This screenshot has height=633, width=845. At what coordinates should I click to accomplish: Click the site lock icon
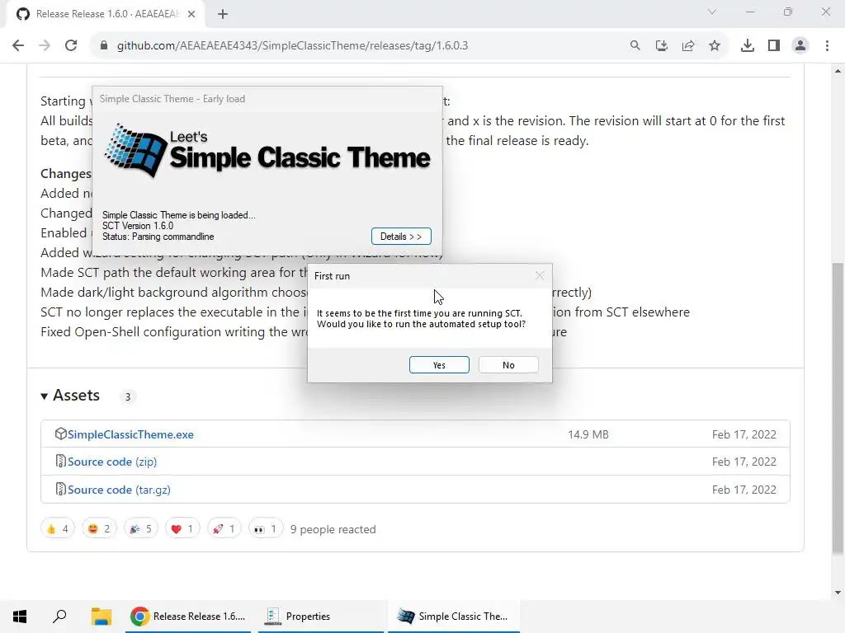pyautogui.click(x=104, y=46)
